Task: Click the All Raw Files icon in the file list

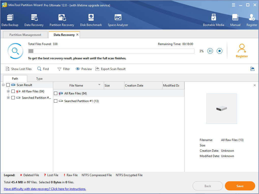Action: (x=61, y=93)
